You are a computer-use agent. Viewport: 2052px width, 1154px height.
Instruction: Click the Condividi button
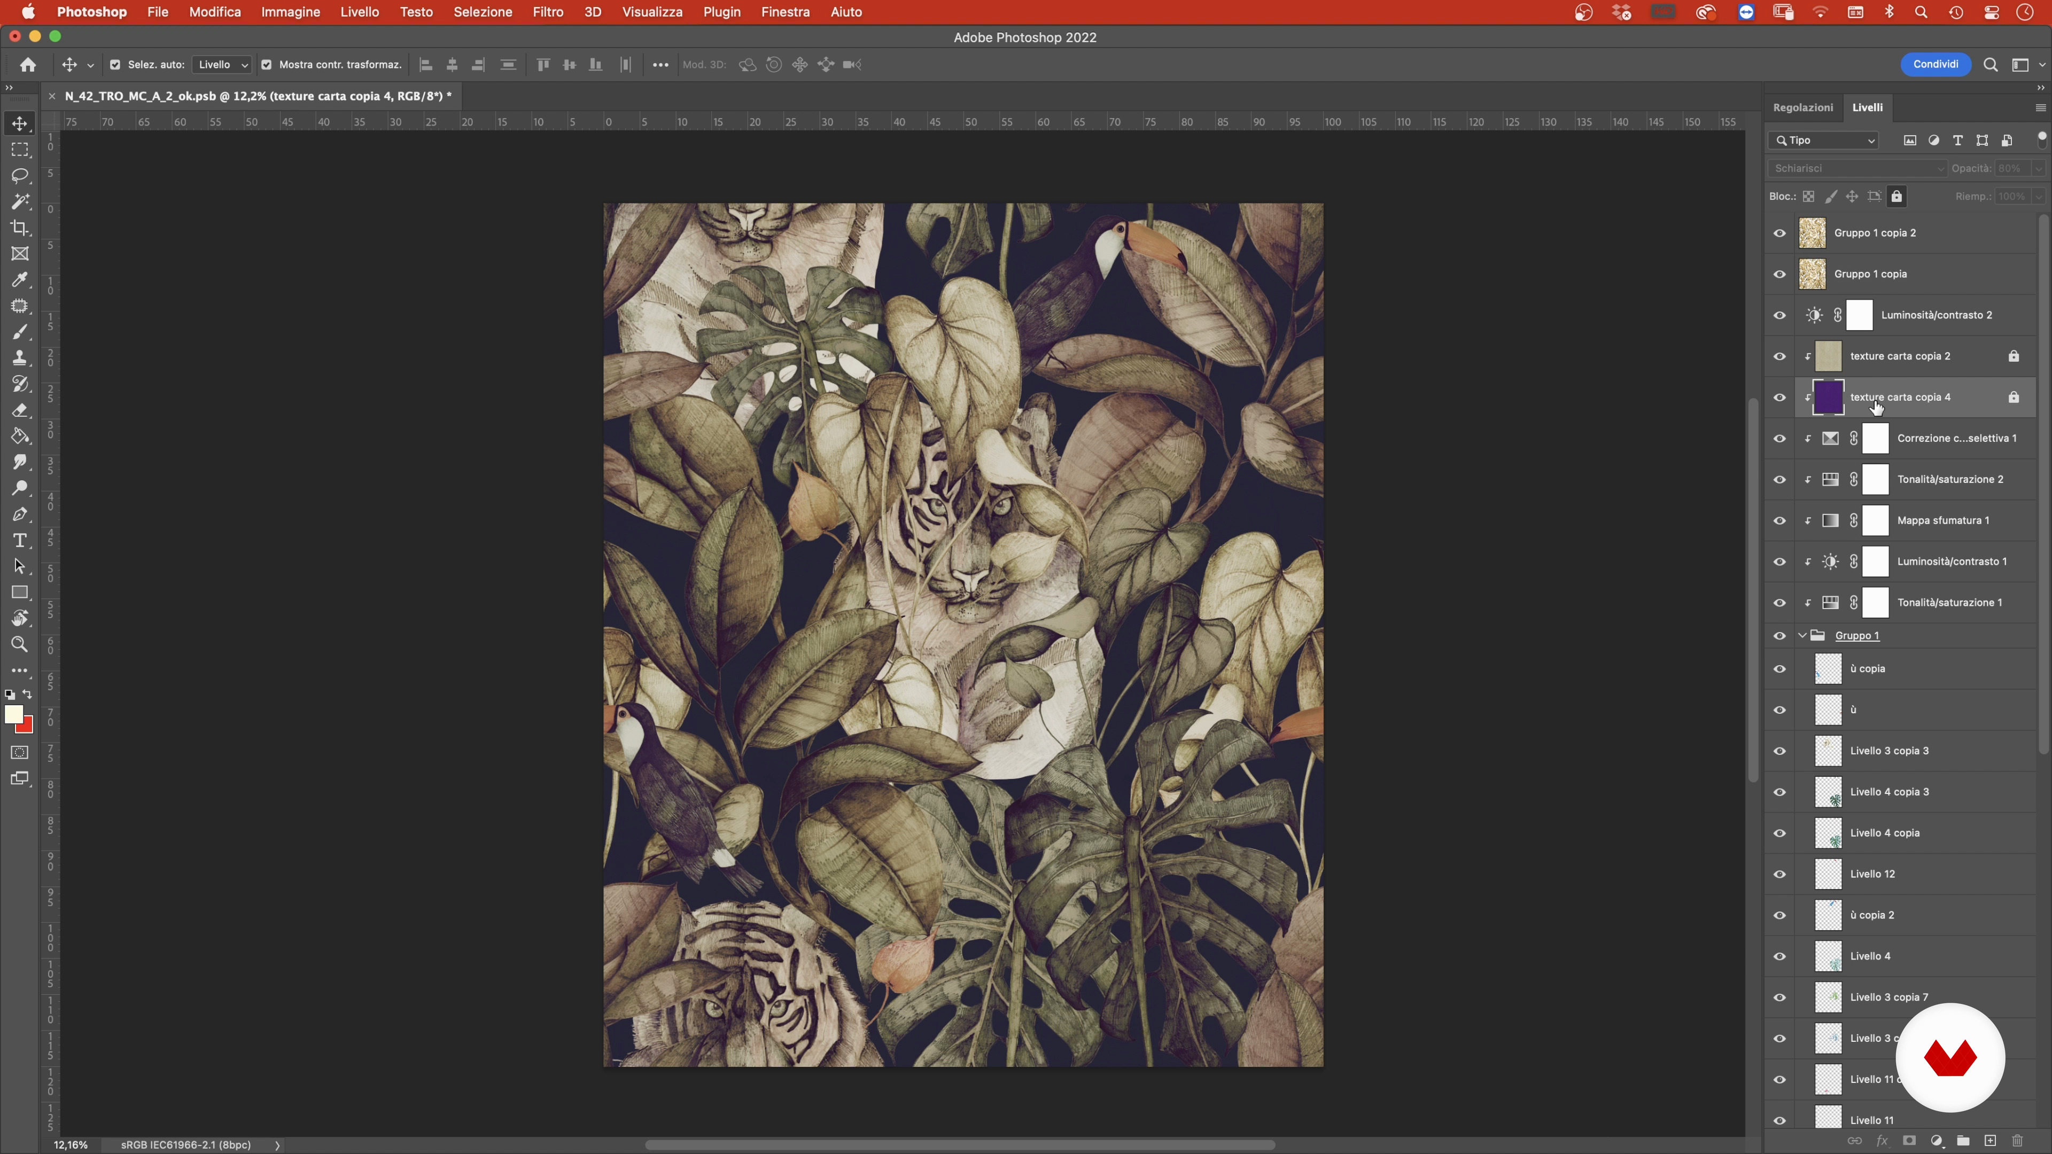(x=1936, y=65)
